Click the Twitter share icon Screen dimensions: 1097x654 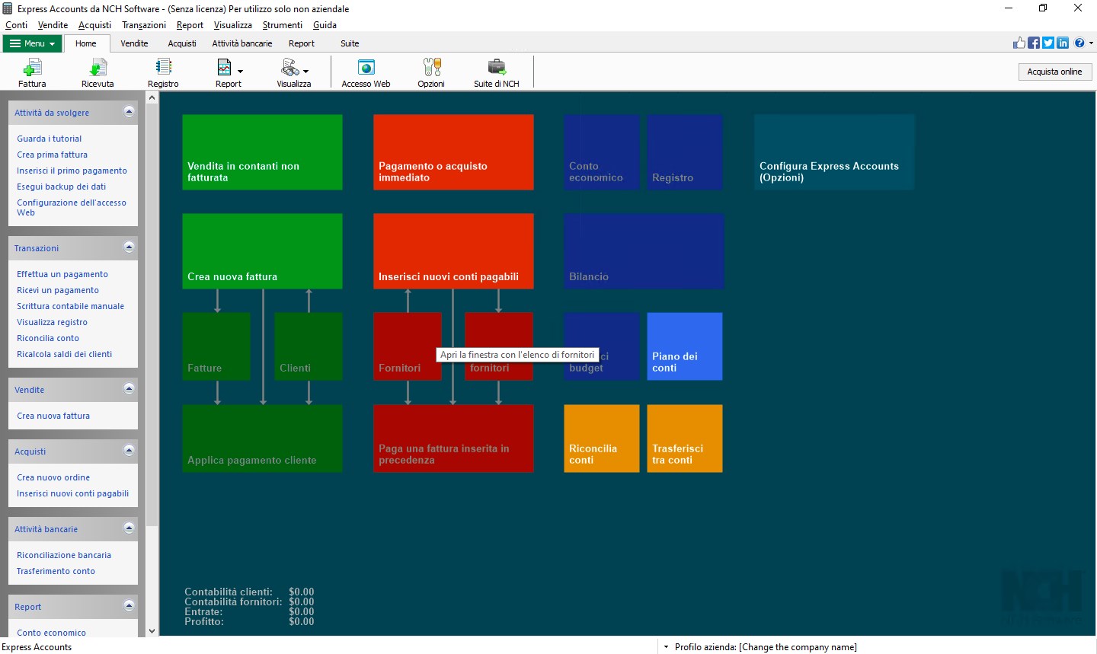coord(1048,43)
